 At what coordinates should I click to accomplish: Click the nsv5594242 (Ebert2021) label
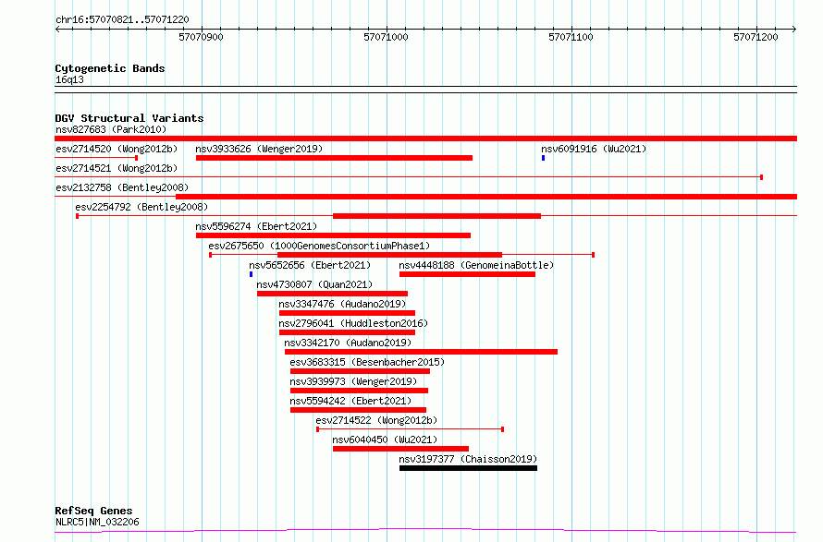coord(350,401)
